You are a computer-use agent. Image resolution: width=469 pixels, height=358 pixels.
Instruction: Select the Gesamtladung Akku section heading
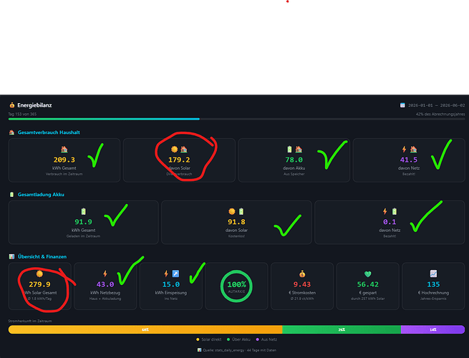pyautogui.click(x=41, y=195)
